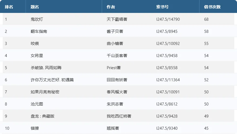The image size is (237, 134).
Task: Click call number I247.5/8612
Action: [167, 104]
